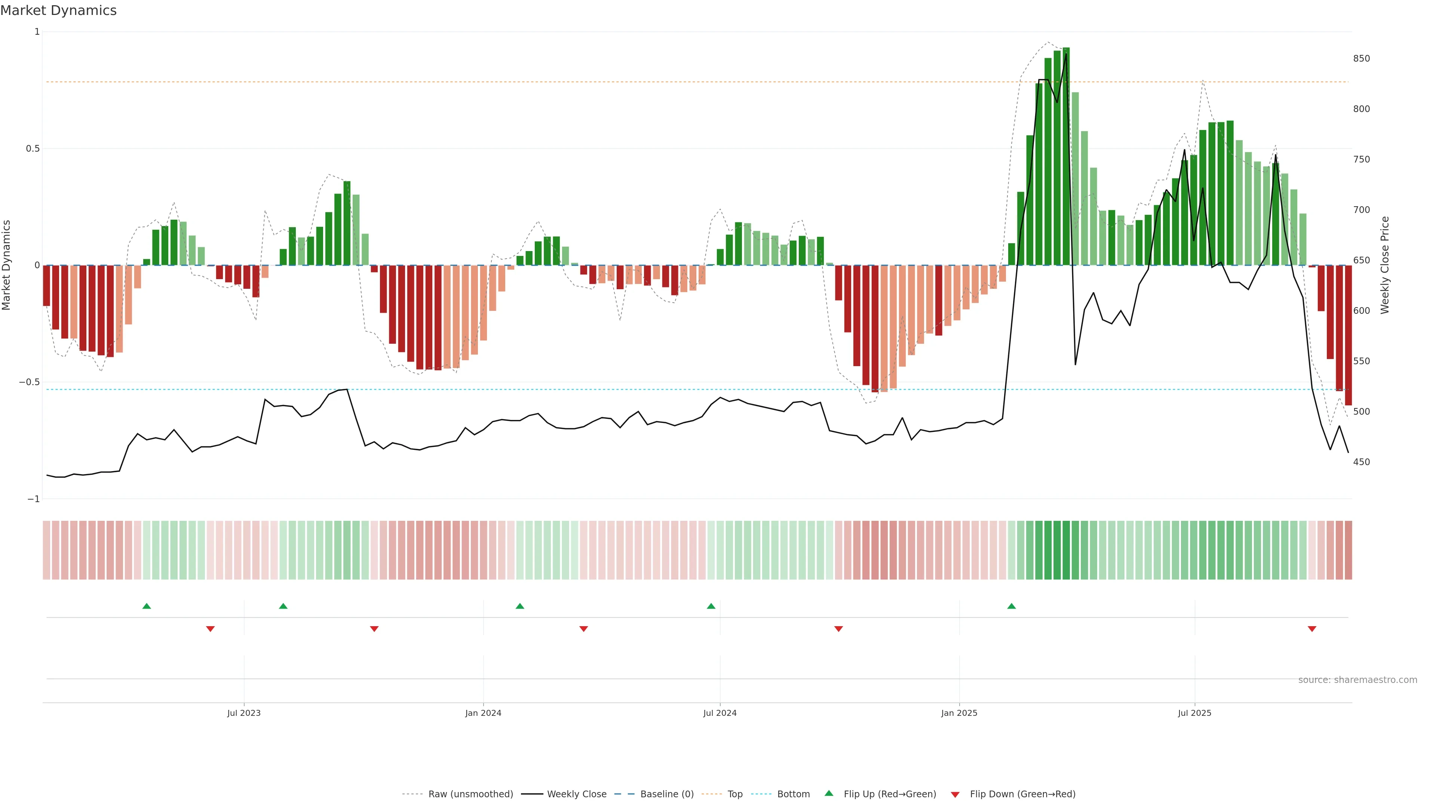Click the Flip Up legend triangle icon
Viewport: 1436px width, 807px height.
[x=828, y=793]
